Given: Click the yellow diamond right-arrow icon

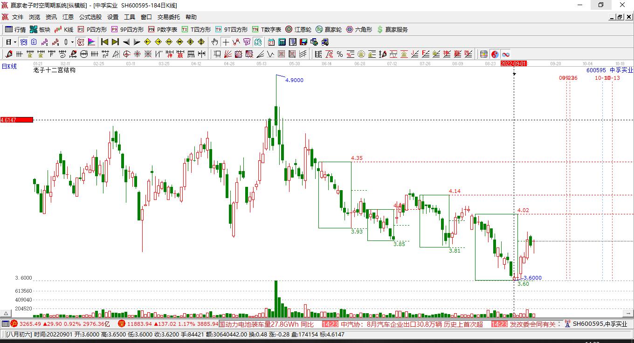Looking at the screenshot, I should point(158,42).
